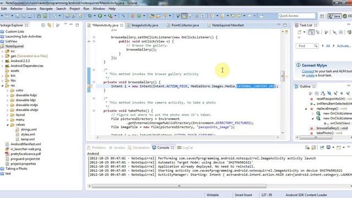This screenshot has height=198, width=352.
Task: Click the Connect link in Connect Mylyn
Action: point(308,71)
